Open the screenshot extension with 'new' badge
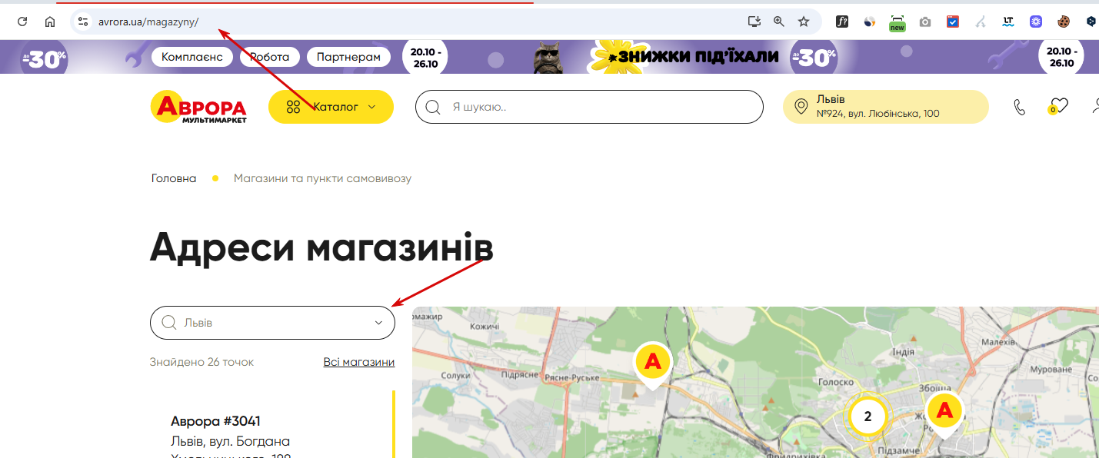 [x=898, y=22]
